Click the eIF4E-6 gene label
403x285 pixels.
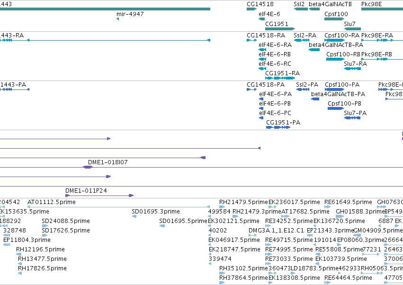point(269,14)
